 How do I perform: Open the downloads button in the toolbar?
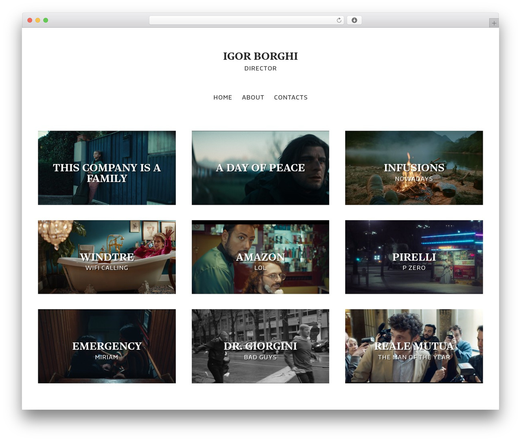click(x=354, y=20)
